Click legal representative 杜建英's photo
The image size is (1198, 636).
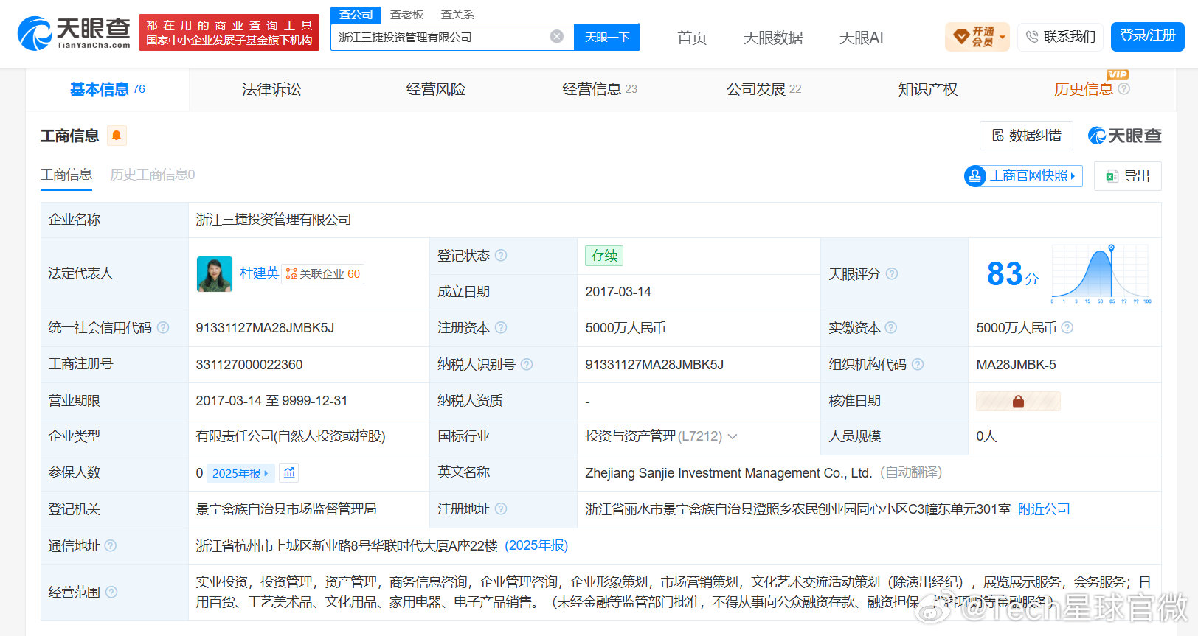coord(215,274)
